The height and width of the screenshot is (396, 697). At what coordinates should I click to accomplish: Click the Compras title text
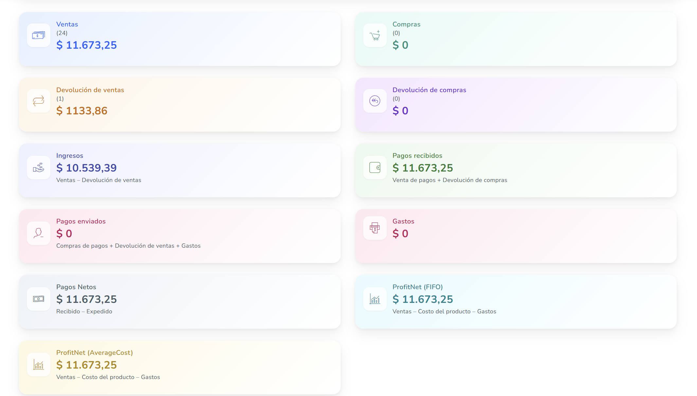point(406,24)
